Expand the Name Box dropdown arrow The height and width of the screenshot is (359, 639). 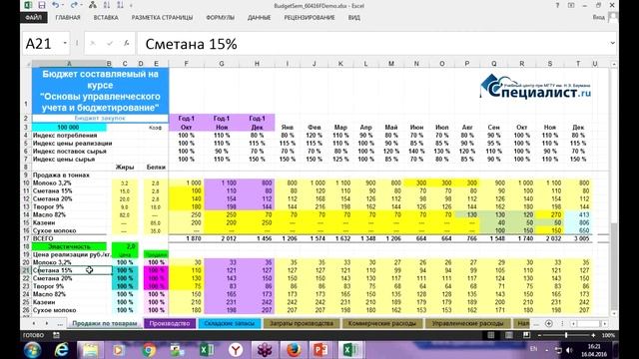(x=65, y=43)
